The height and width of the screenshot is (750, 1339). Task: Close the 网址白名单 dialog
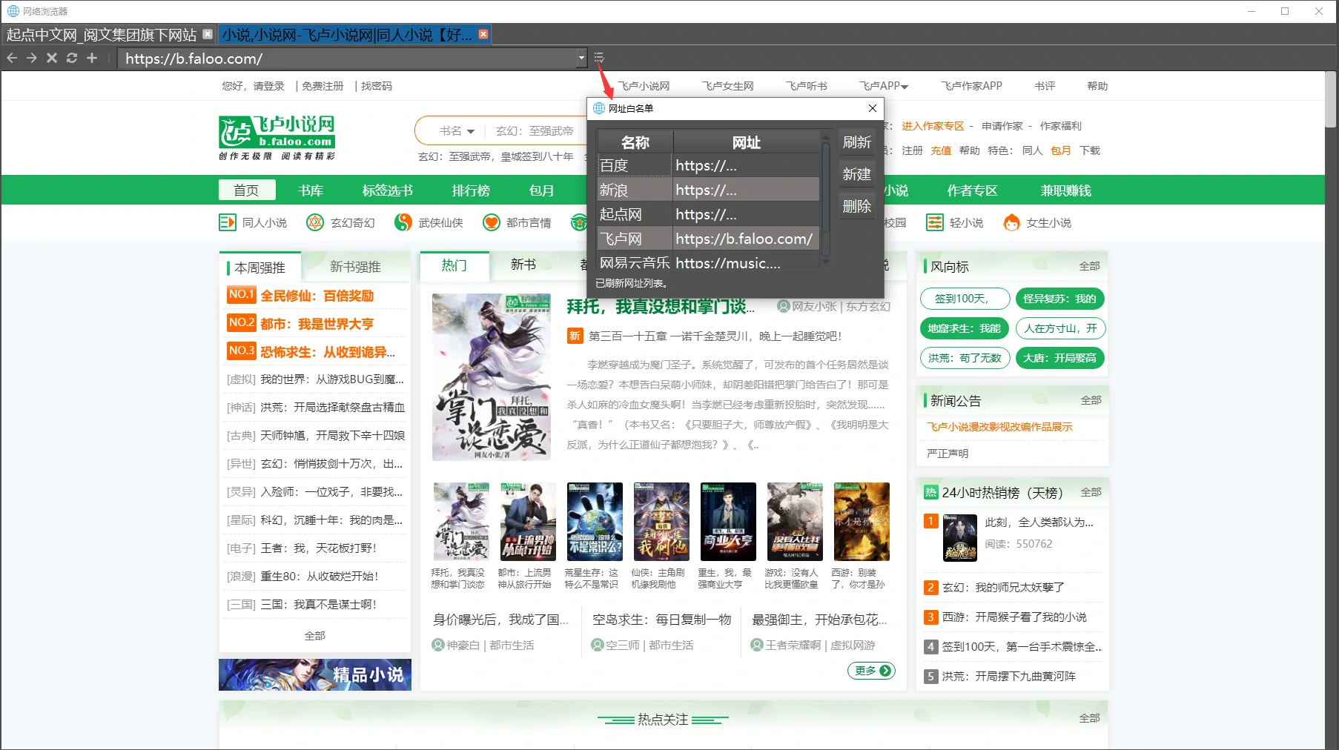(x=873, y=108)
